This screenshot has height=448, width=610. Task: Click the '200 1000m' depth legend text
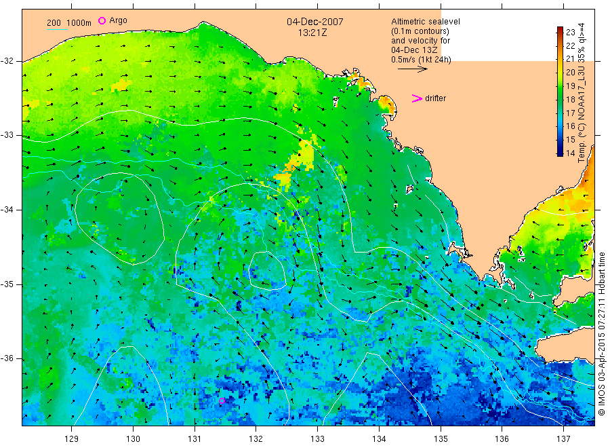69,23
